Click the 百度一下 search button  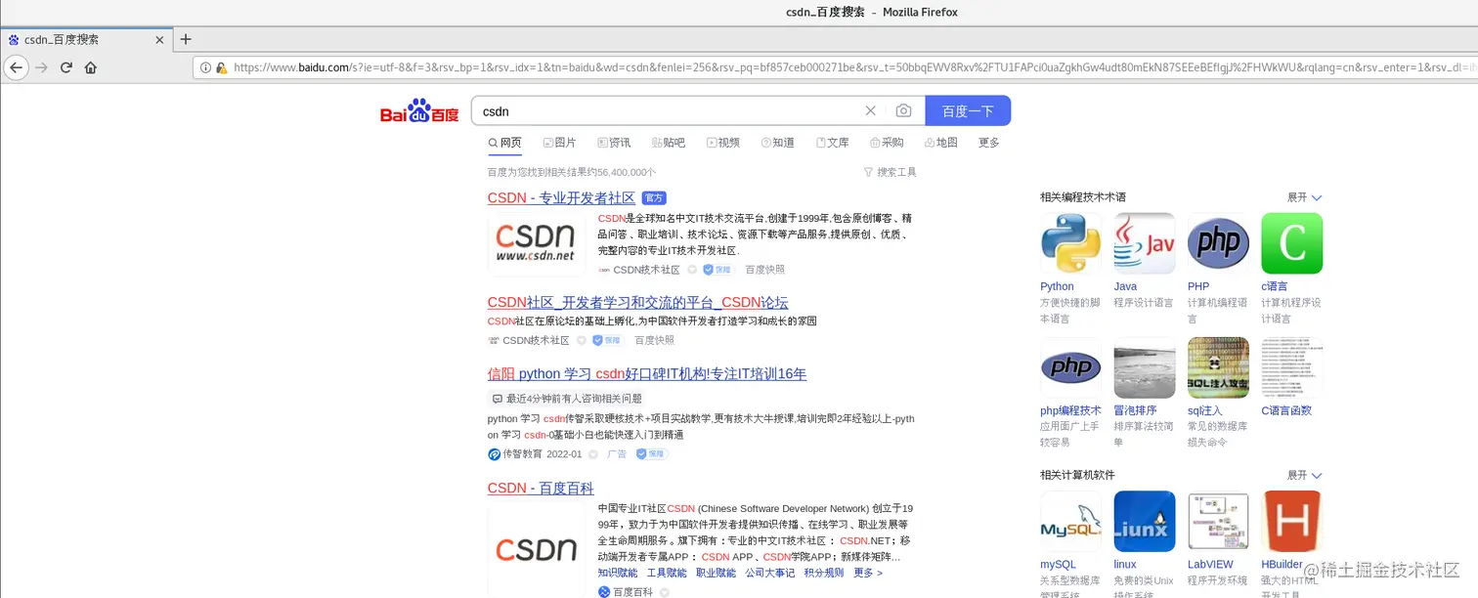click(x=968, y=110)
